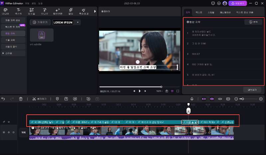The image size is (266, 155).
Task: Switch to the Text tab in right panel
Action: [x=199, y=12]
